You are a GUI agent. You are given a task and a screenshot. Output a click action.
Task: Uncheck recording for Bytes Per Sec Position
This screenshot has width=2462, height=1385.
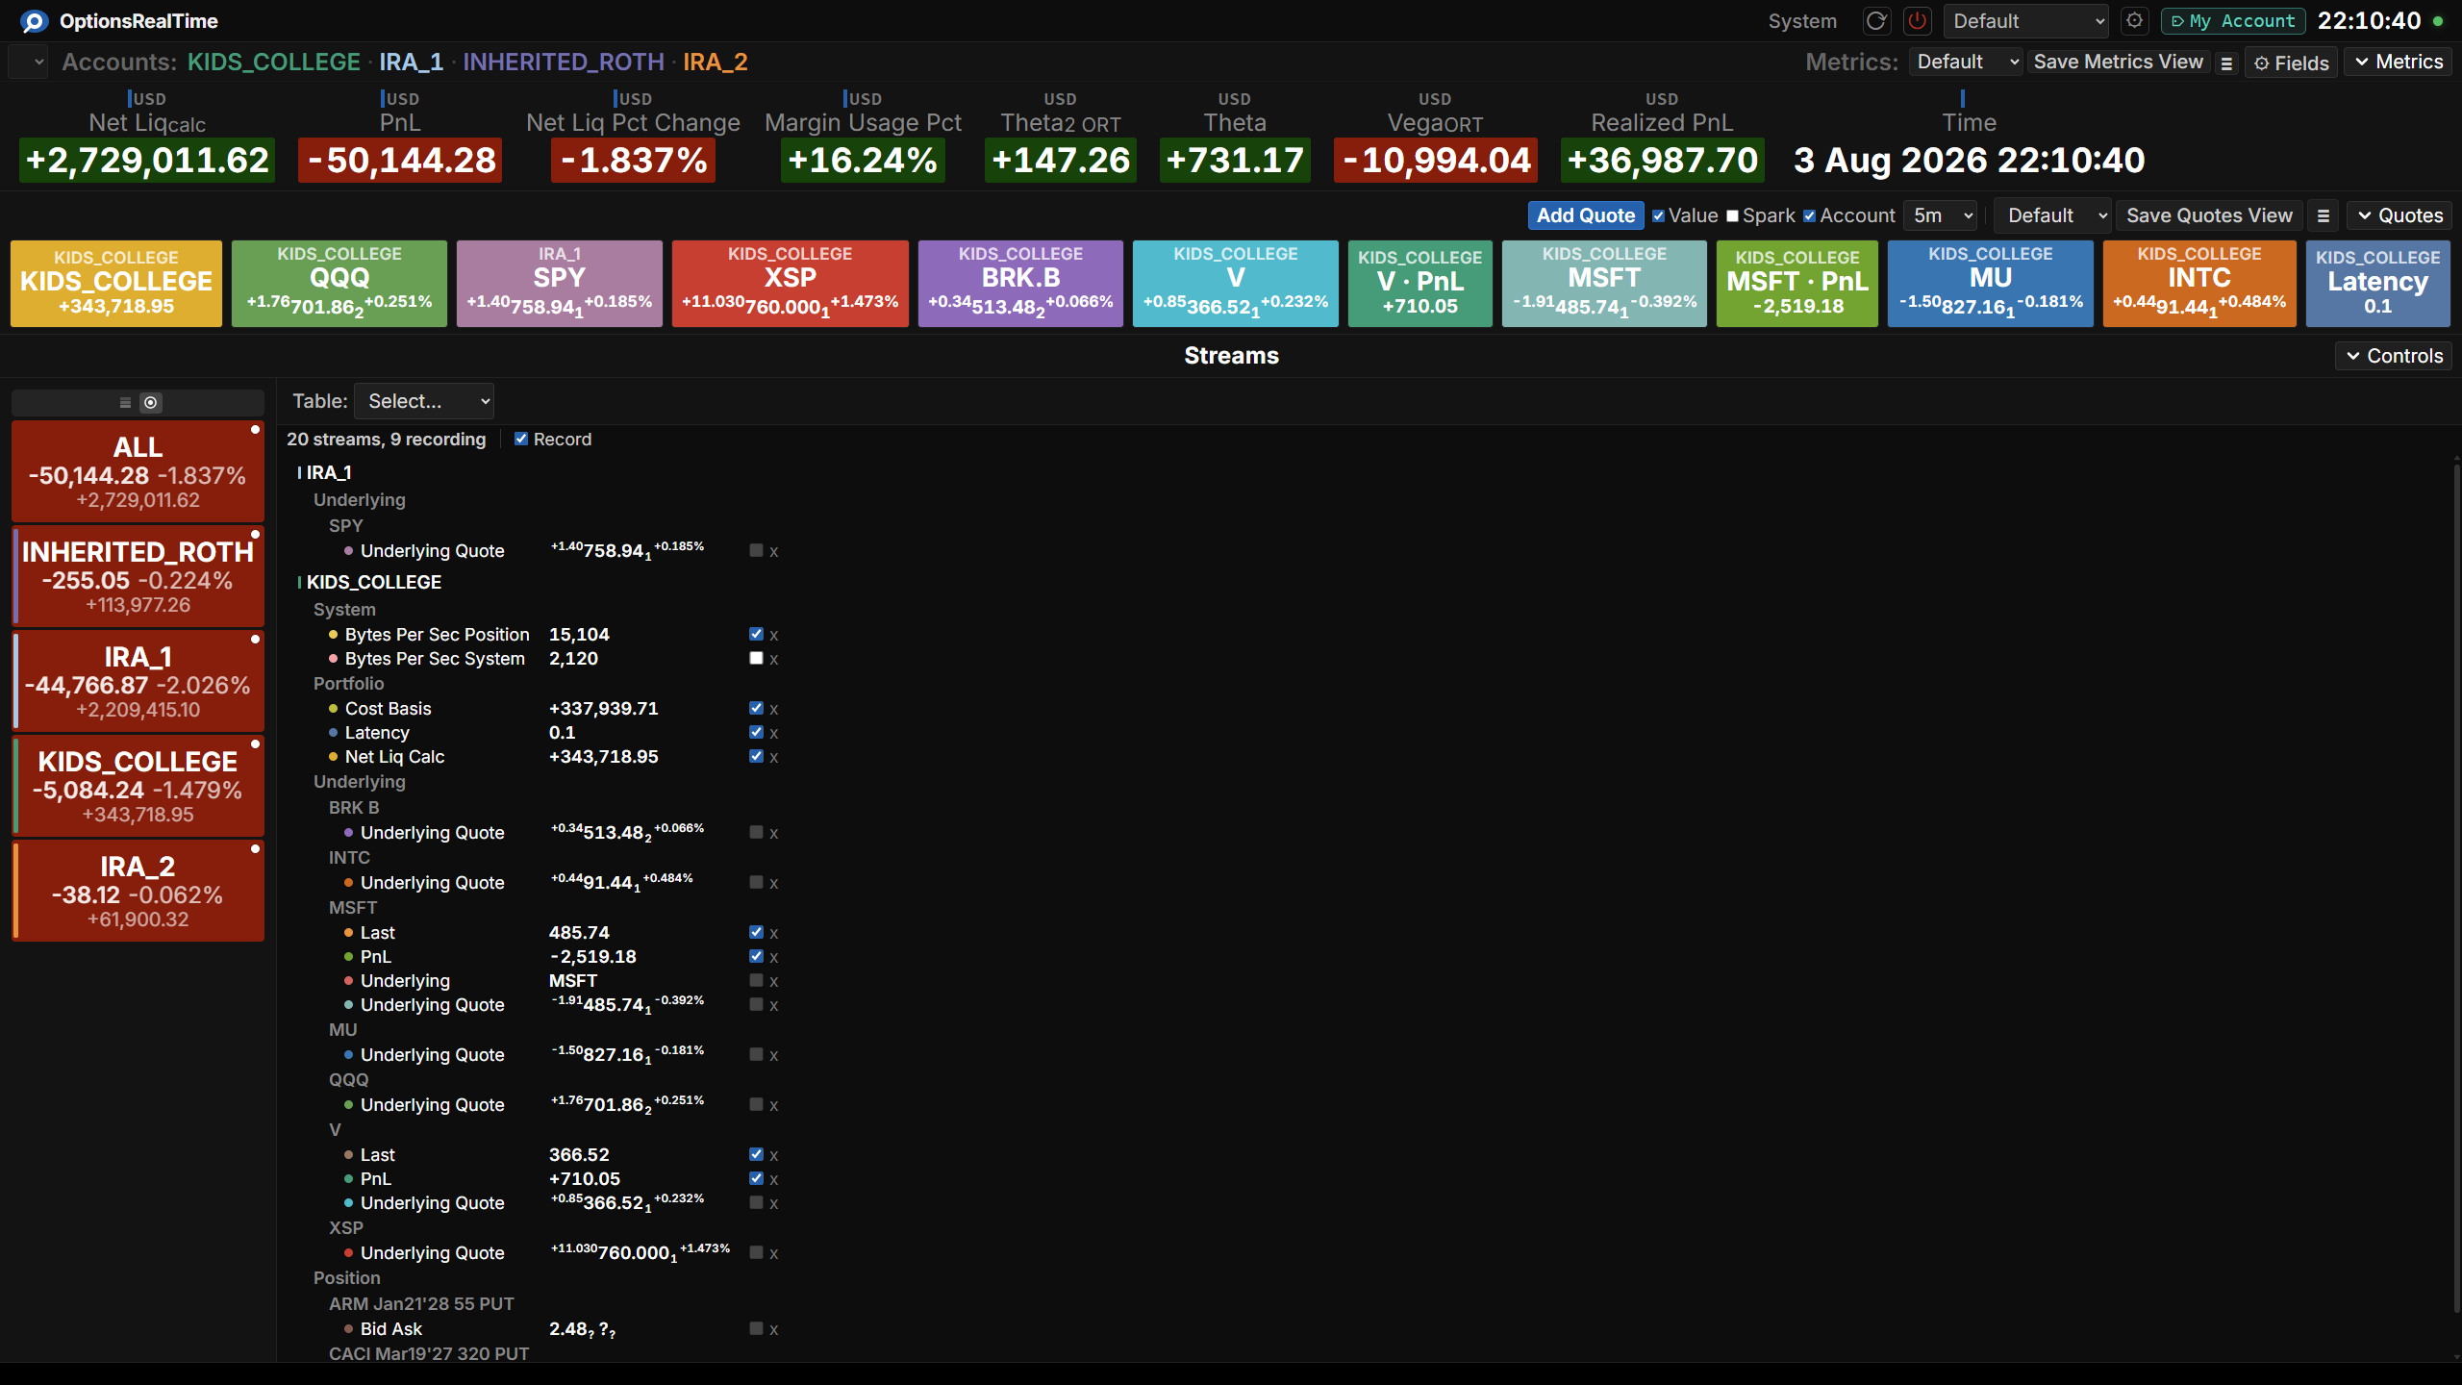(x=756, y=635)
